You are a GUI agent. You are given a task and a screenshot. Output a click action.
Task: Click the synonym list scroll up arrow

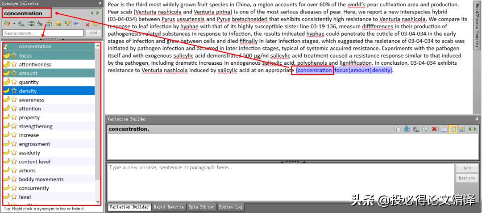tap(98, 46)
